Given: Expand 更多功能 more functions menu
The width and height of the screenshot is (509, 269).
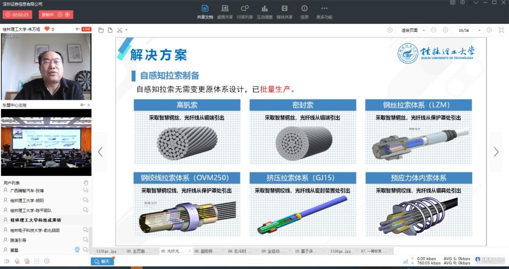Looking at the screenshot, I should coord(324,11).
